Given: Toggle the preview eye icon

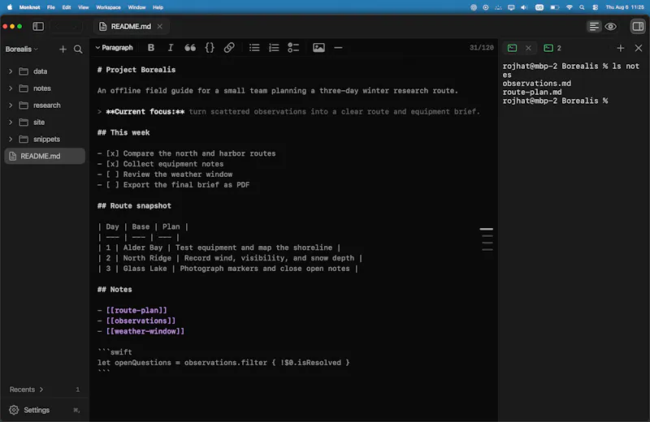Looking at the screenshot, I should (x=610, y=27).
